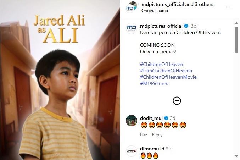Like dodit_mul's comment
240x160 pixels.
[x=144, y=134]
